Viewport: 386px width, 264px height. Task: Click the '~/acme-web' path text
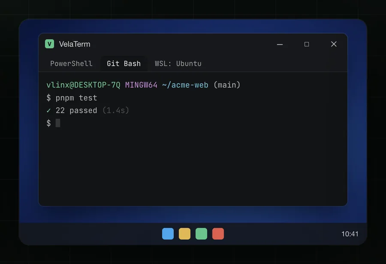[x=185, y=85]
